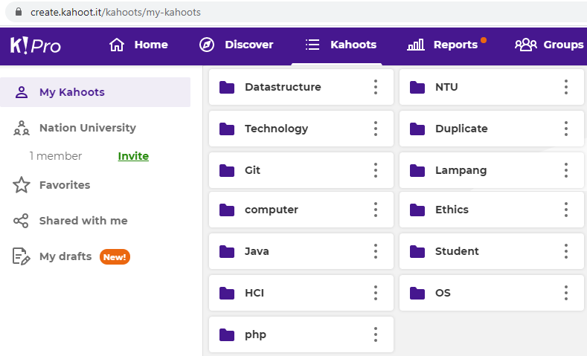Show options for the Ethics folder
The image size is (587, 356).
[x=566, y=210]
